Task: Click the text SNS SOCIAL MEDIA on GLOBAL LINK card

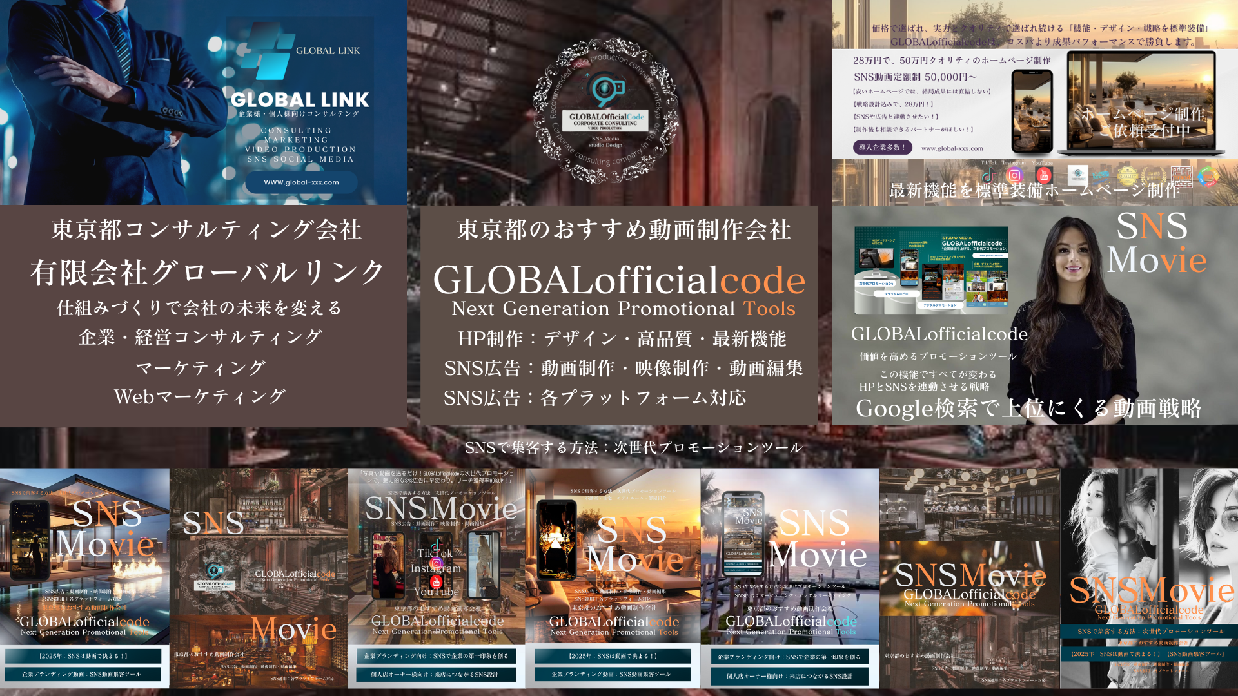Action: coord(300,159)
